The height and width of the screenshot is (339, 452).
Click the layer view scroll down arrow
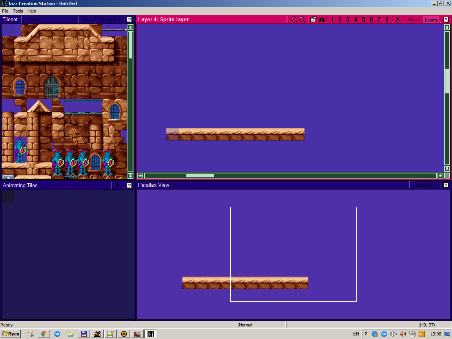point(447,169)
